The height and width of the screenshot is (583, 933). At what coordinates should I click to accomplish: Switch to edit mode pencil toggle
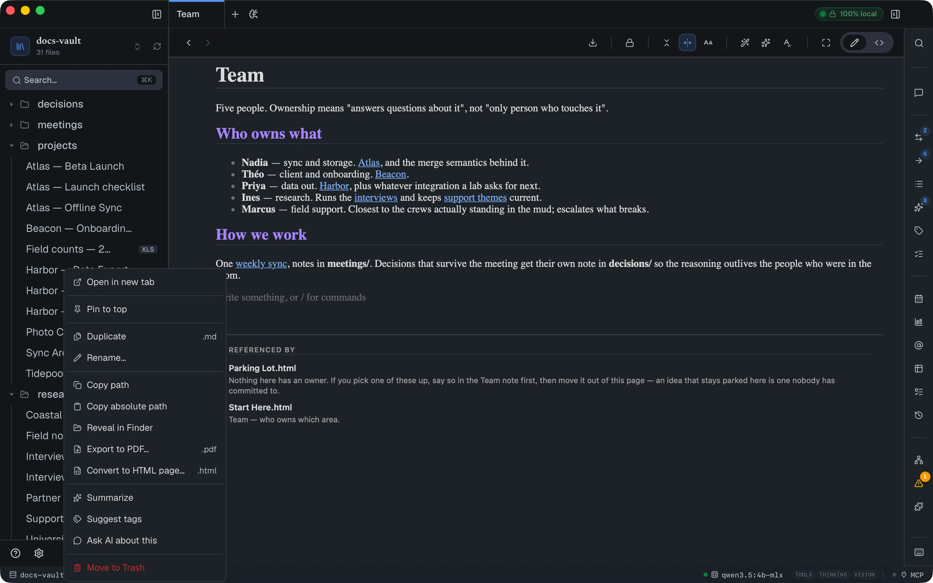tap(854, 43)
